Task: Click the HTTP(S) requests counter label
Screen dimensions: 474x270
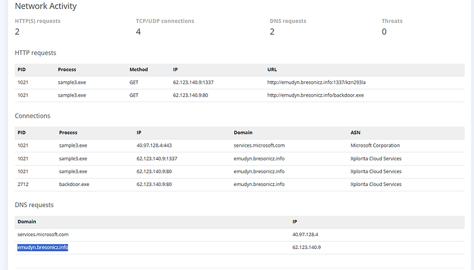Action: click(37, 21)
